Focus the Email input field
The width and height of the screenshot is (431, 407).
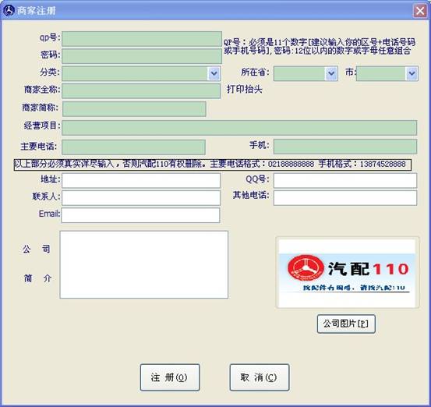click(140, 215)
